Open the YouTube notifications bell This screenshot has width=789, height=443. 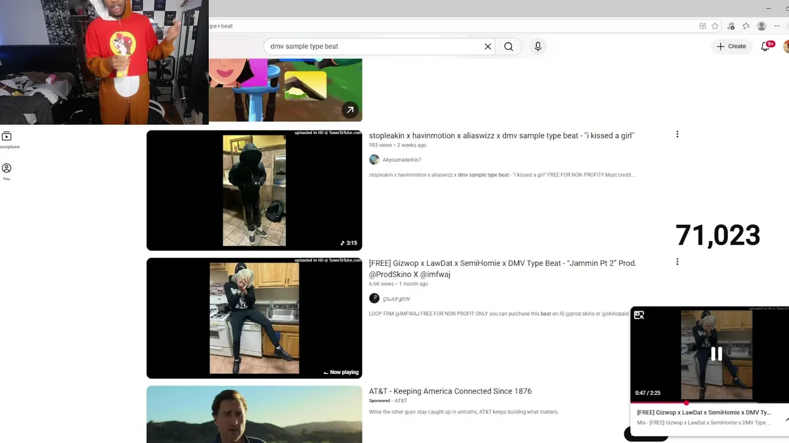click(x=766, y=46)
